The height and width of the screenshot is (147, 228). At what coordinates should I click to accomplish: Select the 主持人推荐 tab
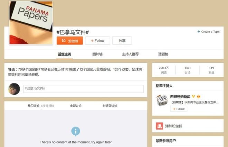[130, 54]
